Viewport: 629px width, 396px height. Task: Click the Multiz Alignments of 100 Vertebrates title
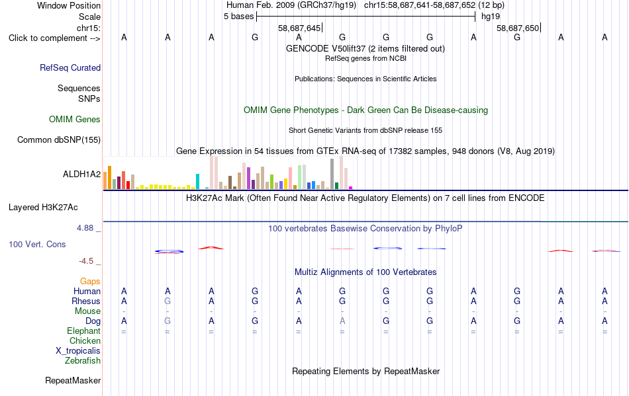click(365, 272)
